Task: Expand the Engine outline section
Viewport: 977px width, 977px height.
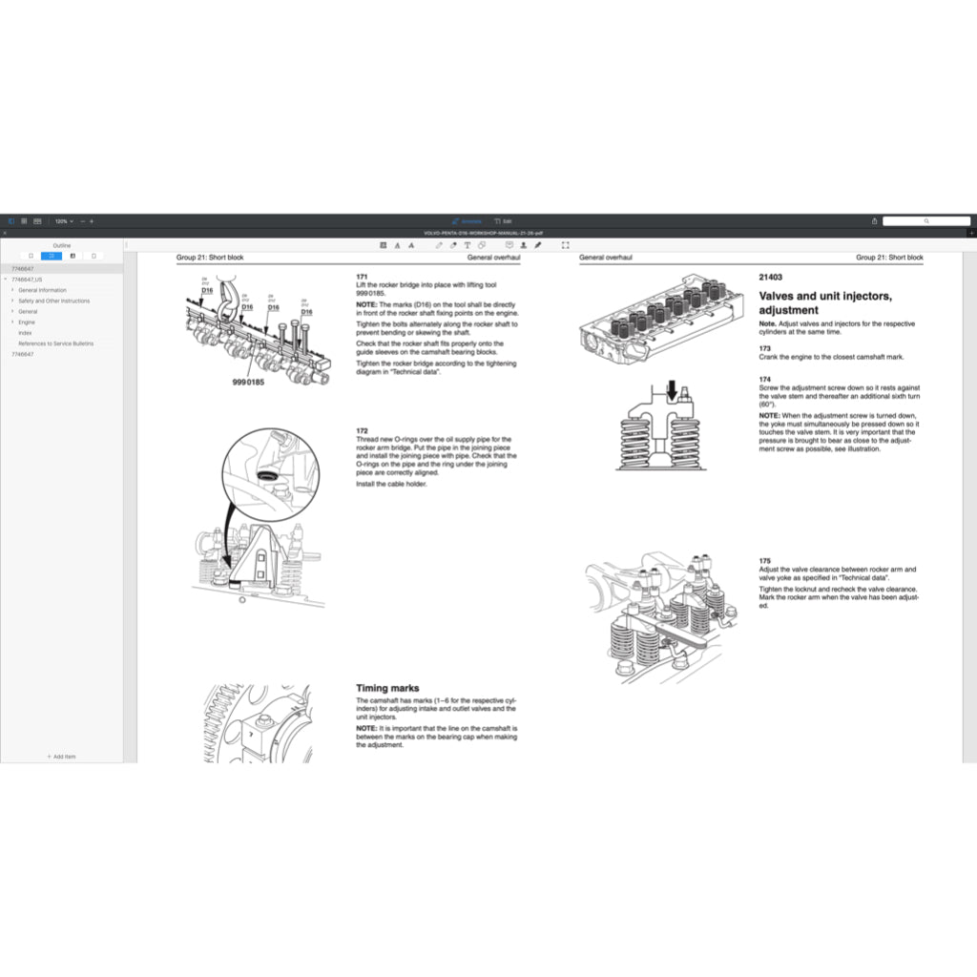Action: tap(12, 322)
